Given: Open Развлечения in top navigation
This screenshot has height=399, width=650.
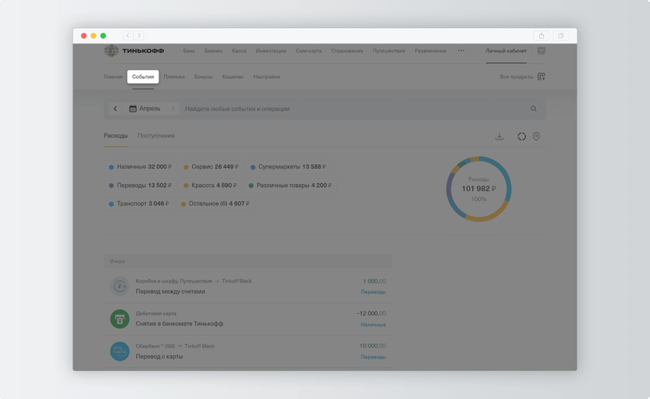Looking at the screenshot, I should [430, 50].
